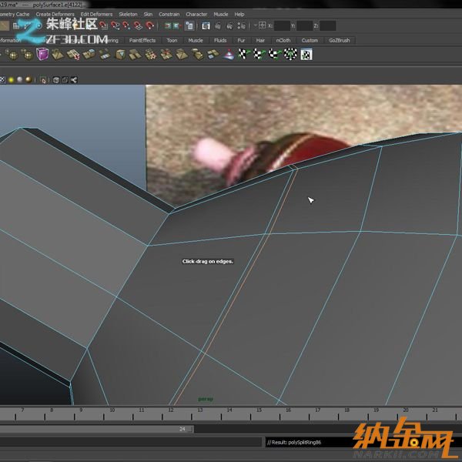Click the last checkered shelf icon with blue border
This screenshot has width=462, height=462.
pos(306,54)
